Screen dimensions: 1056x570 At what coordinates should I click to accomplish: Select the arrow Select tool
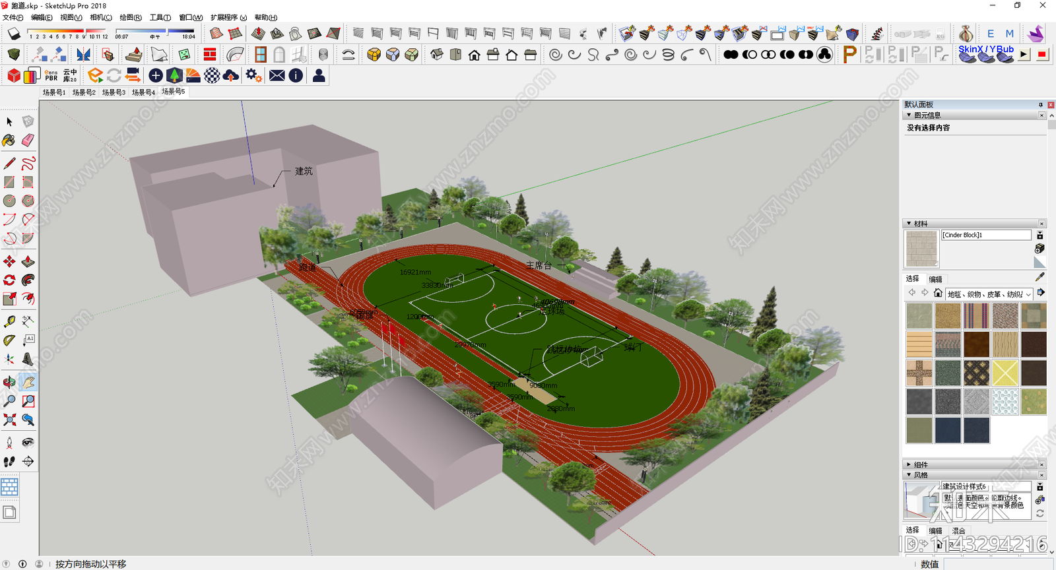[x=9, y=121]
